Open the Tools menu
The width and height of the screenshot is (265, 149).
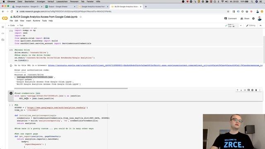click(44, 21)
